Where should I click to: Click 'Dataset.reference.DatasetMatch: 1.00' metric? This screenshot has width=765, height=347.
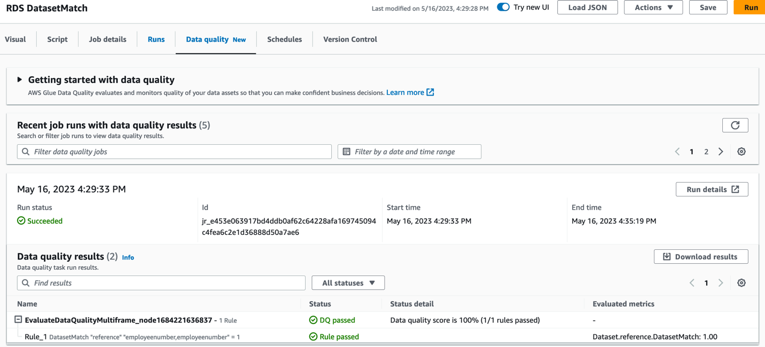point(655,337)
